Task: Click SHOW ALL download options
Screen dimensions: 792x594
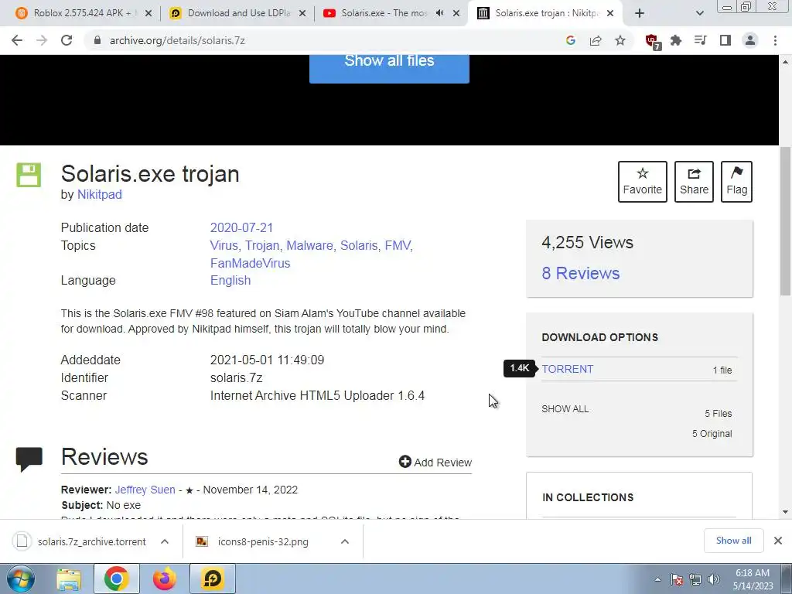Action: (x=565, y=409)
